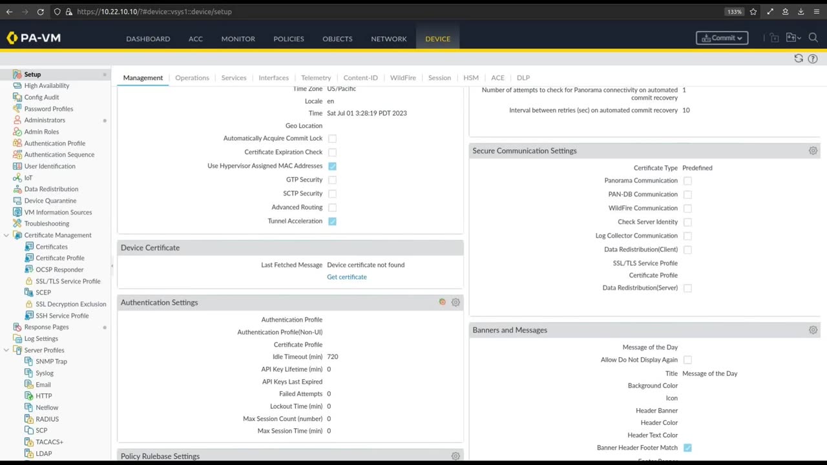Screen dimensions: 827x465
Task: Toggle the Check Server Identity checkbox
Action: click(687, 222)
